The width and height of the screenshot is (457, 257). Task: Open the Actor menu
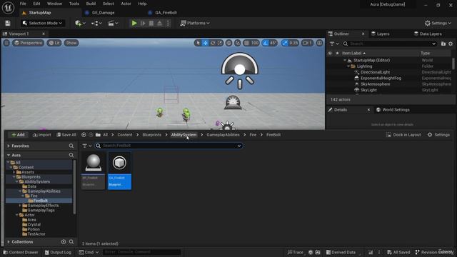[126, 4]
